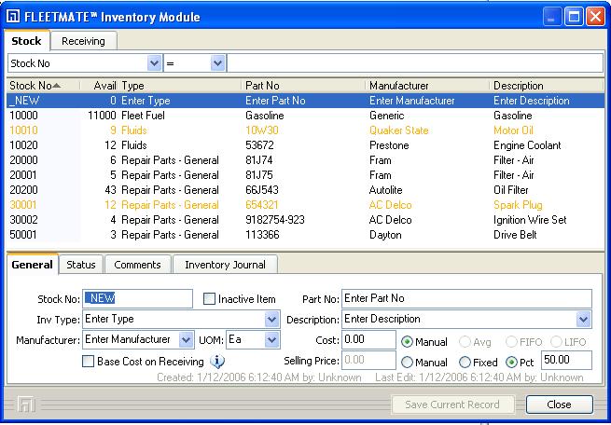Click the filter value text box
Screen dimensions: 611x425
(x=415, y=63)
